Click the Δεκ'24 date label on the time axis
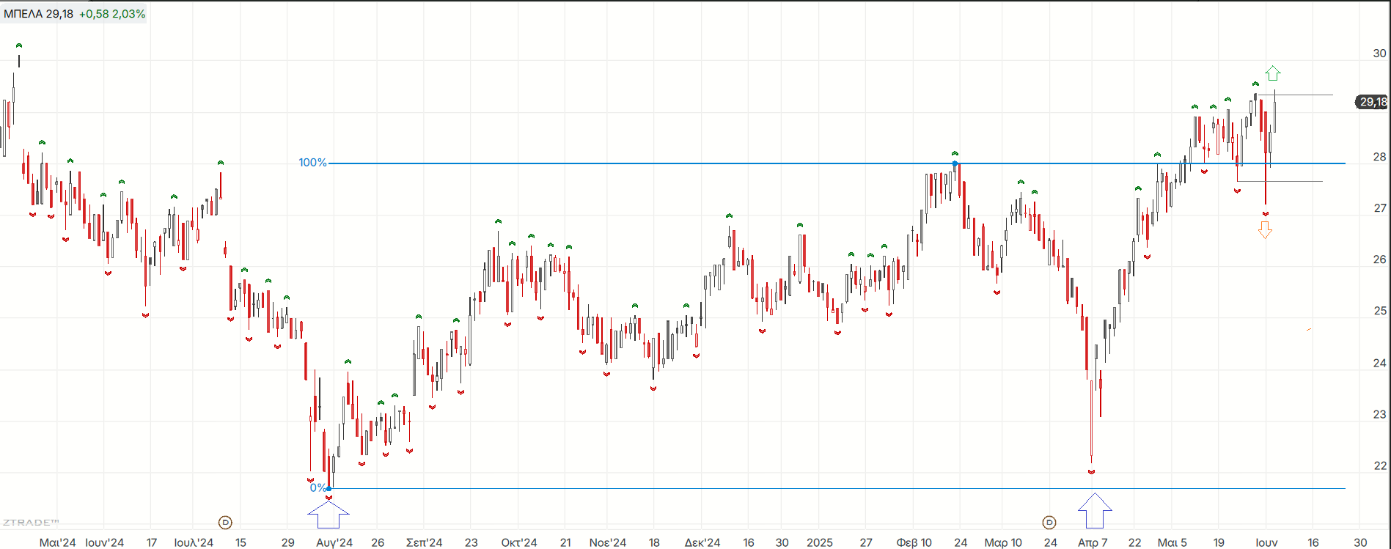Screen dimensions: 1391x549 [702, 542]
